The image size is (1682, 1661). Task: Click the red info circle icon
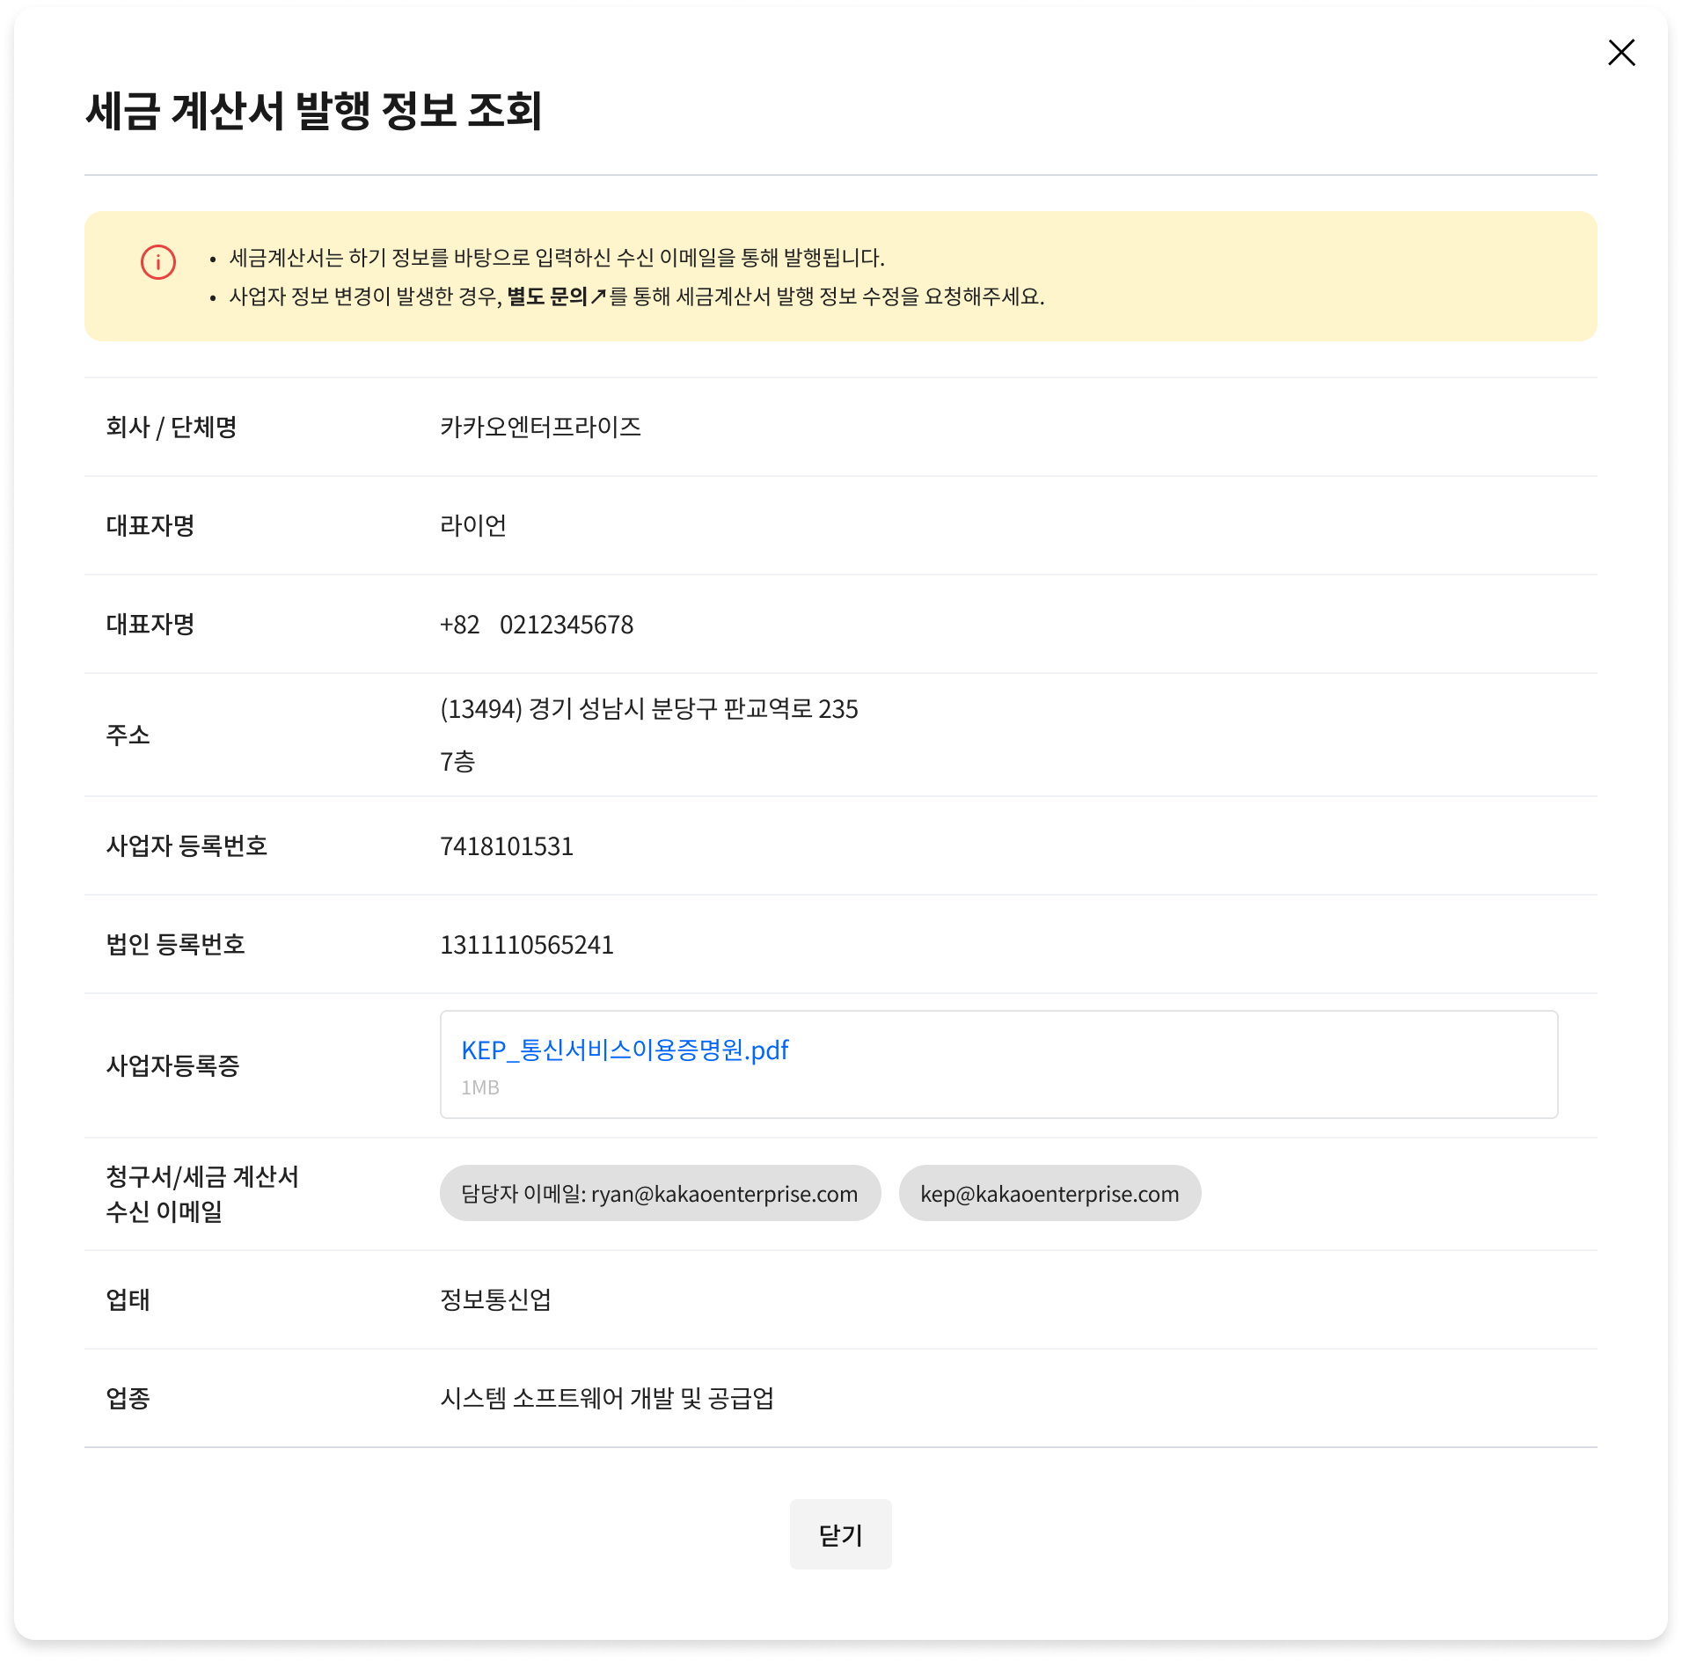click(158, 262)
